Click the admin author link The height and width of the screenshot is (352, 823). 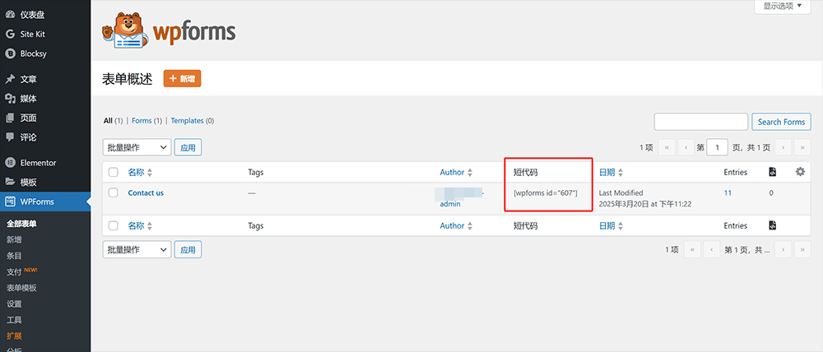pyautogui.click(x=450, y=203)
